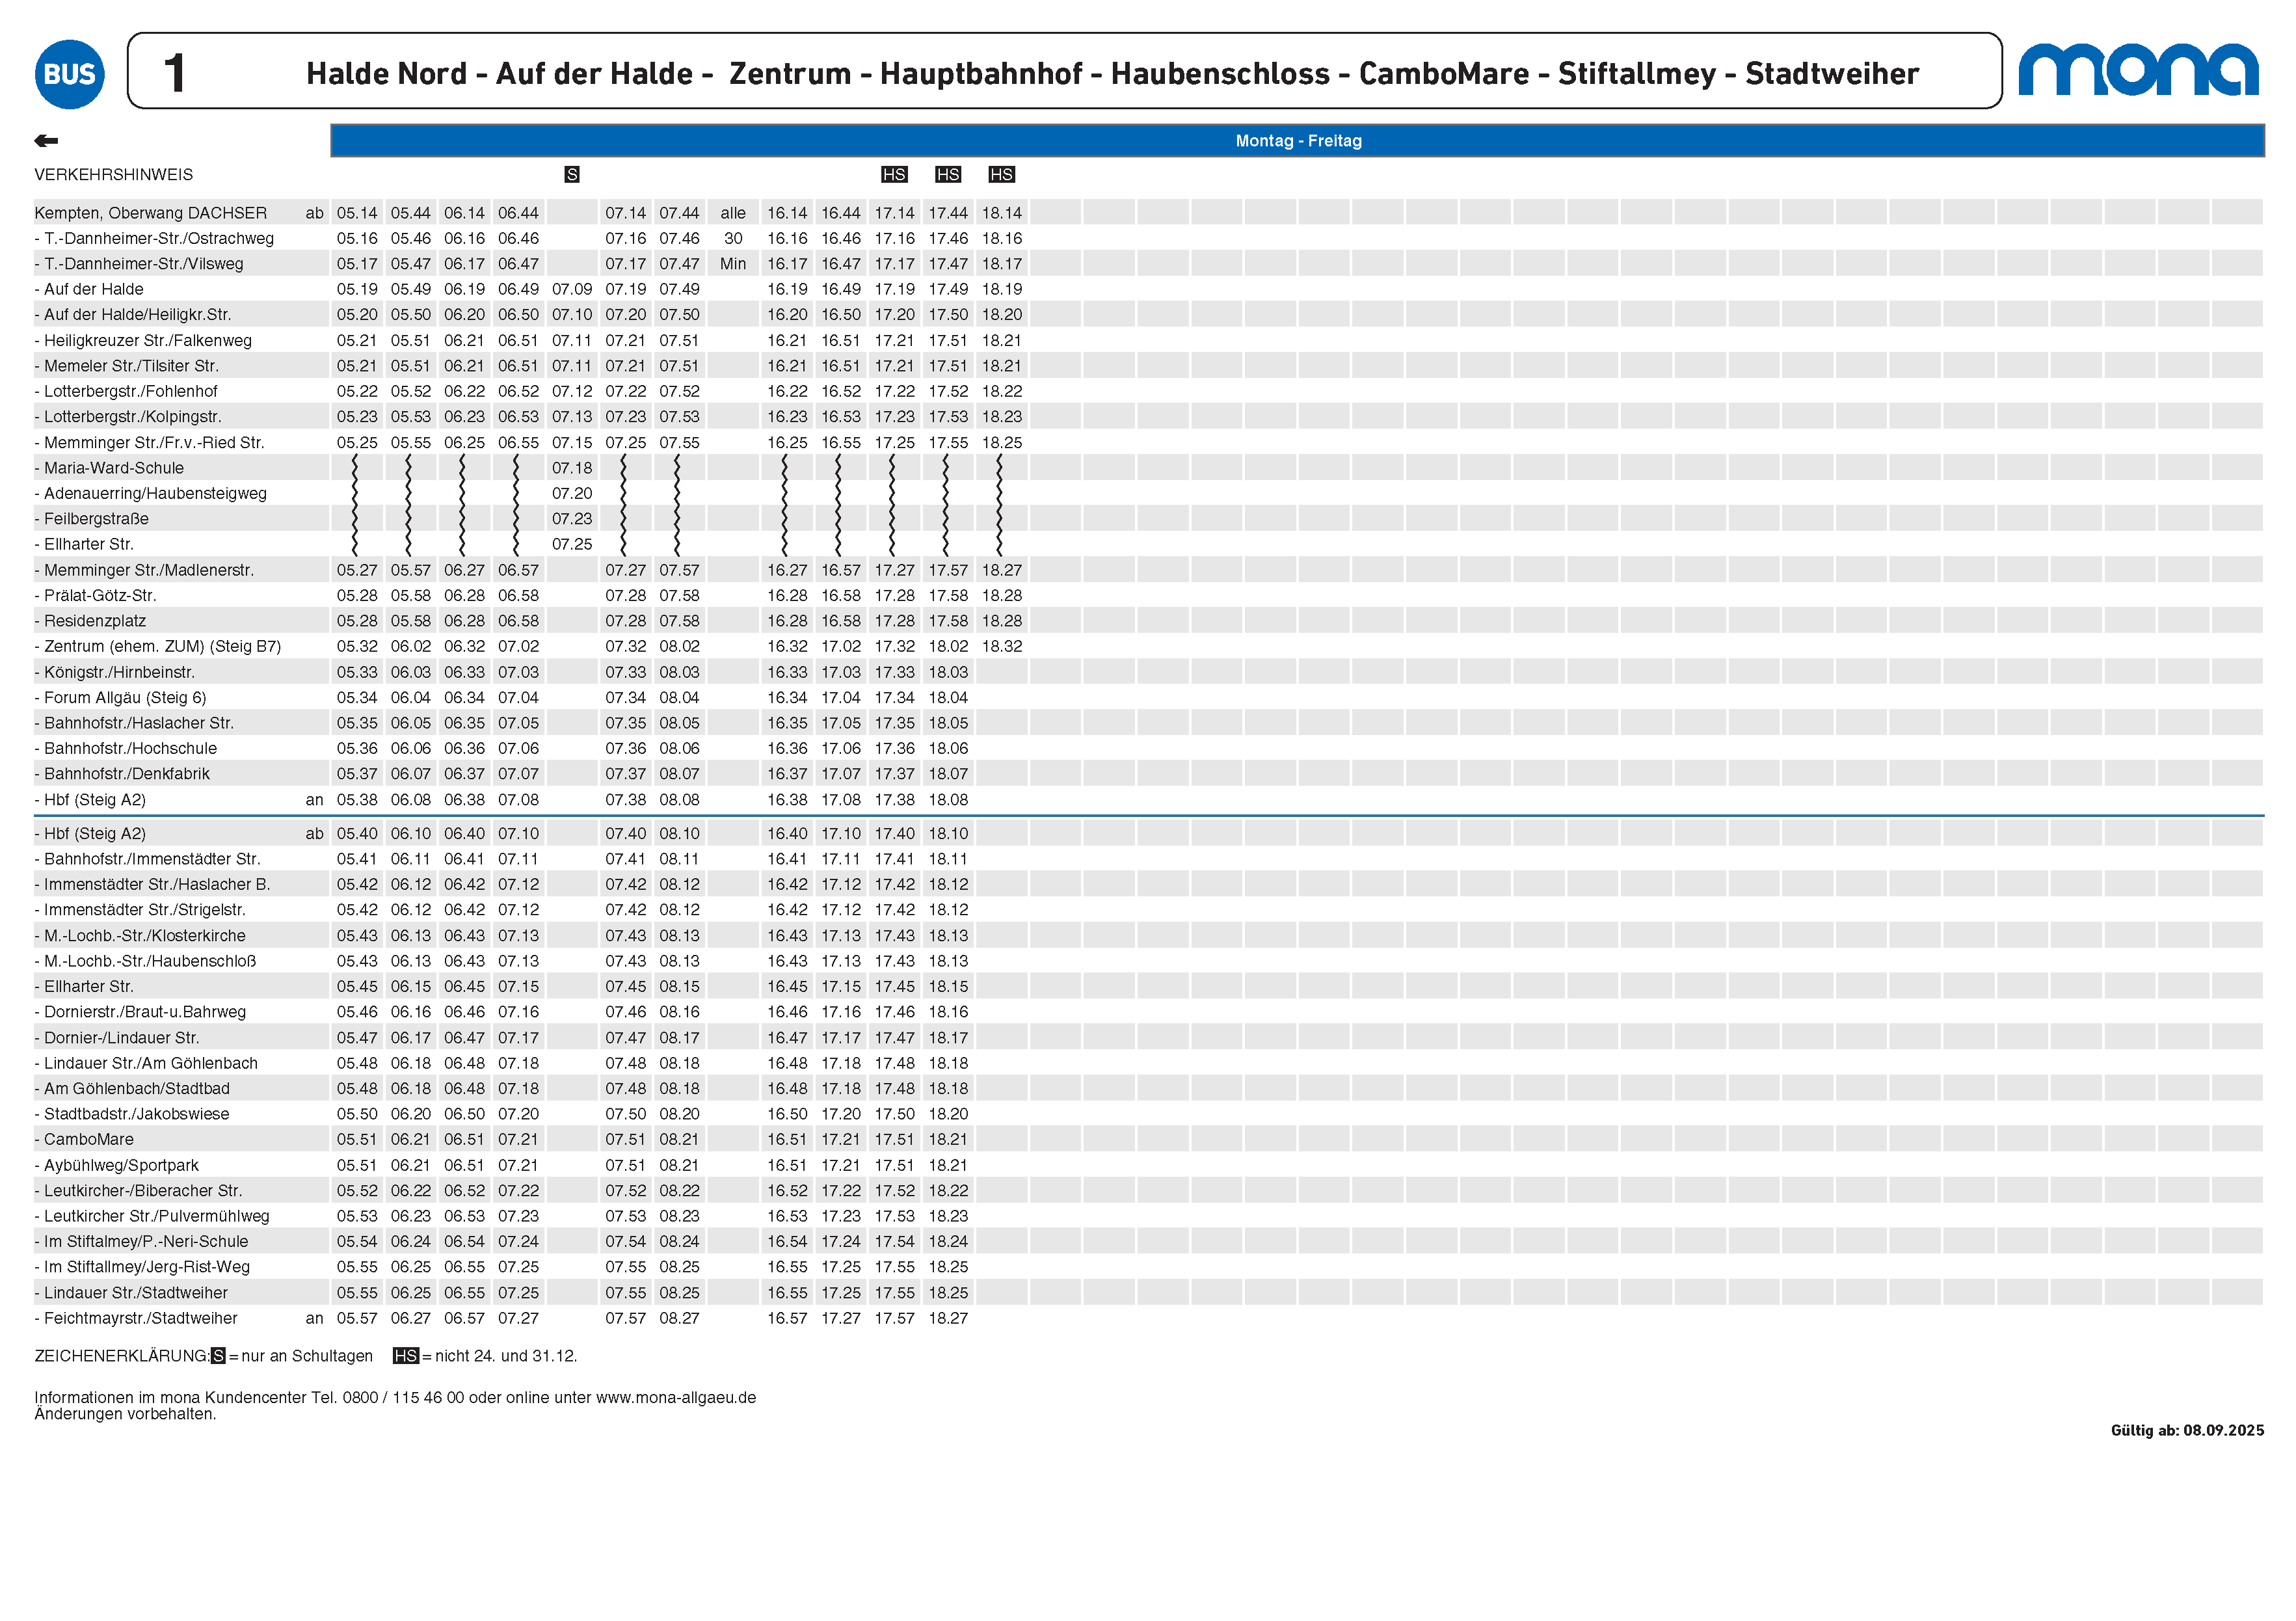
Task: Click the 18.08 Hbf arrival time
Action: coord(948,800)
